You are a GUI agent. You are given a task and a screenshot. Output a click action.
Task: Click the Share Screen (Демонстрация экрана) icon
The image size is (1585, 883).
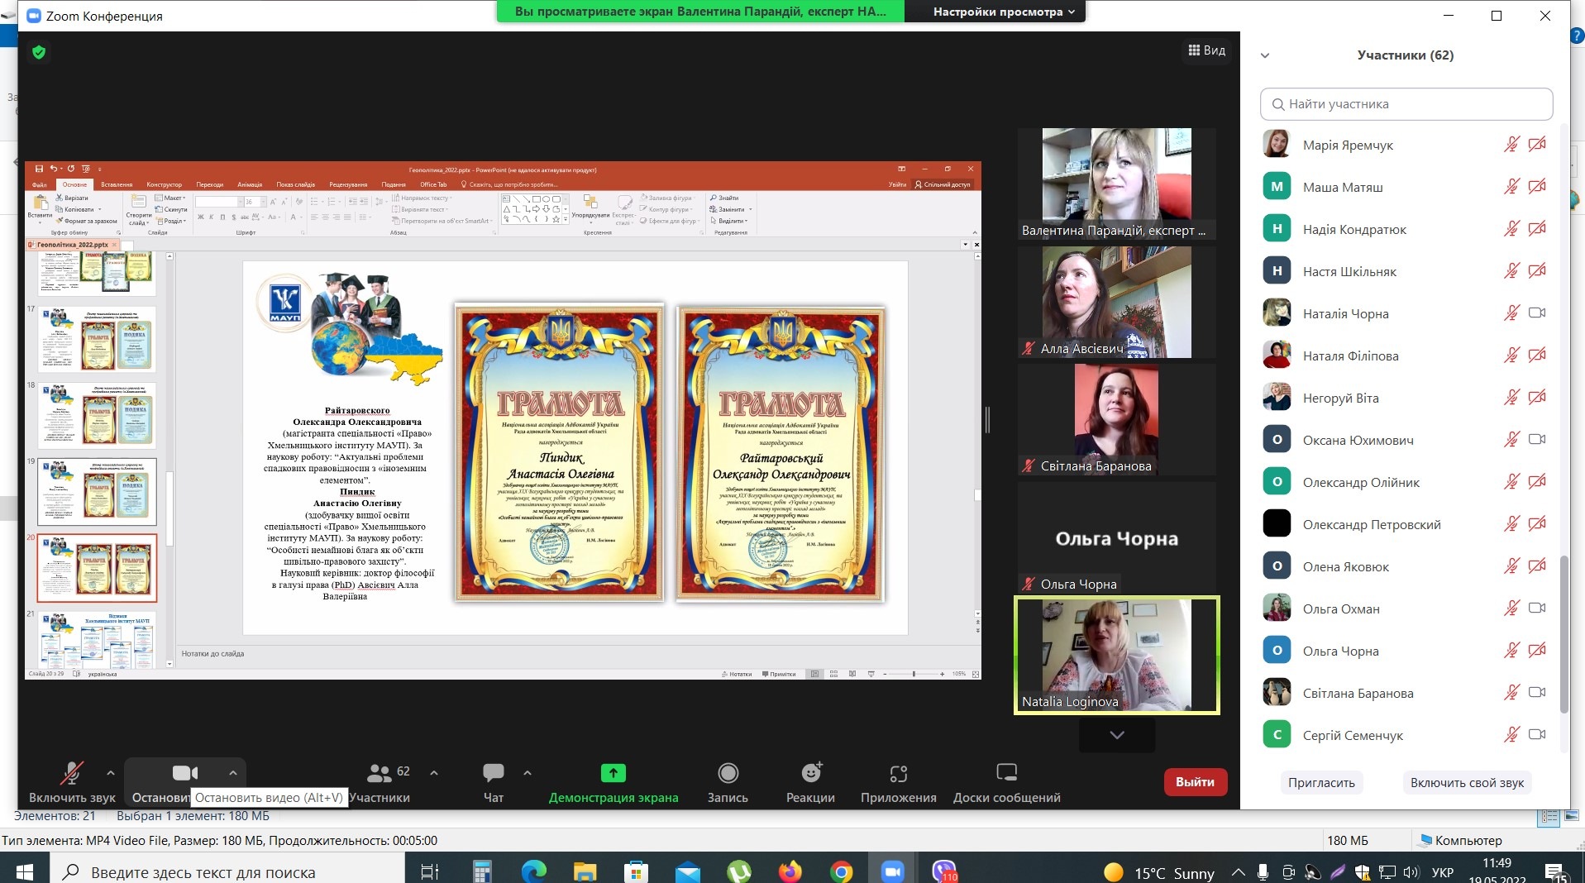point(613,773)
